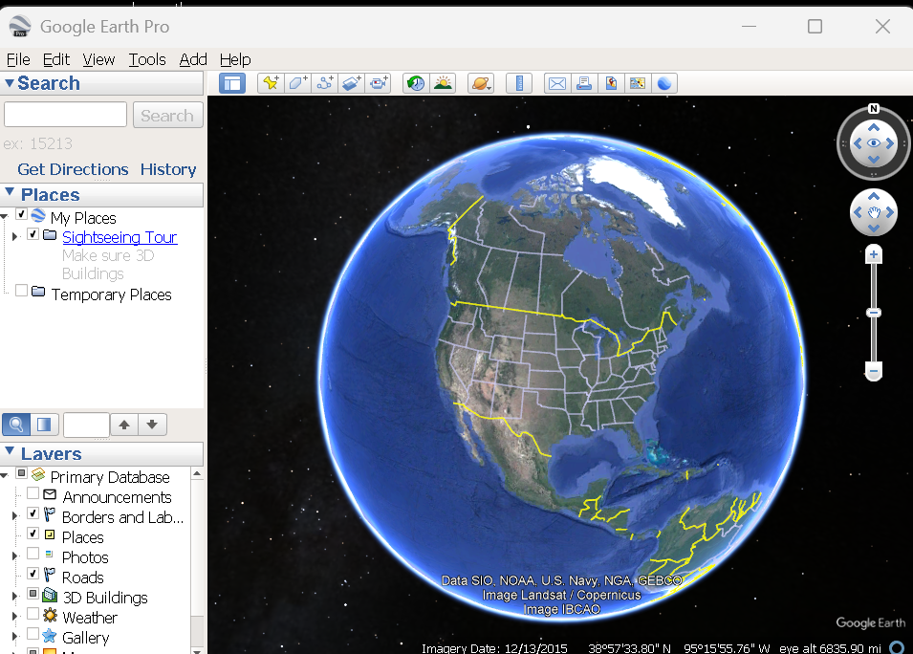Uncheck the Places layer checkbox
The height and width of the screenshot is (654, 913).
(x=33, y=533)
